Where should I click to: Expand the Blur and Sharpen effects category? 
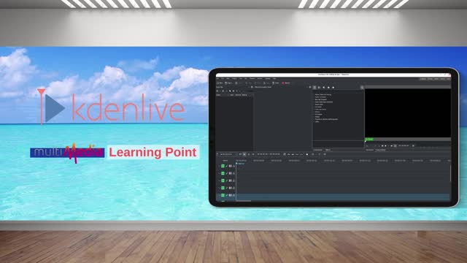(x=321, y=99)
